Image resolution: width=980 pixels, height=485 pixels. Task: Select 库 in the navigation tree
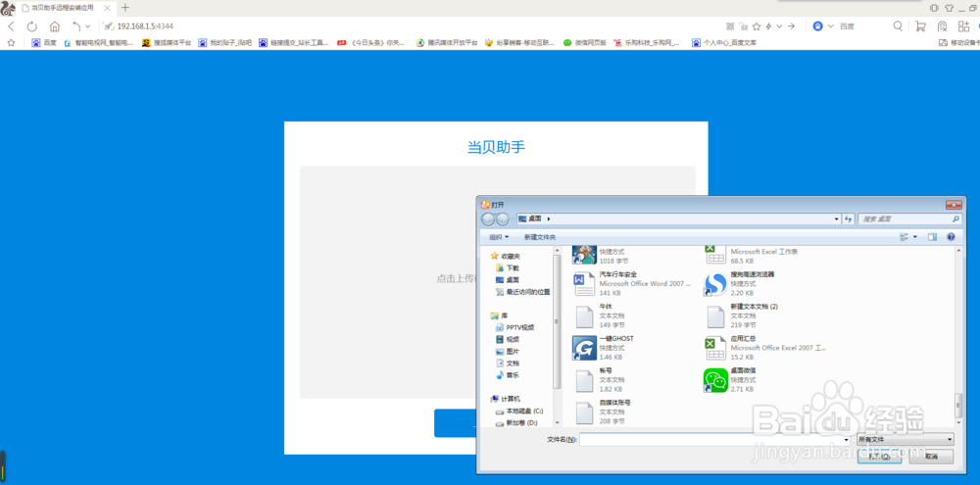pyautogui.click(x=499, y=315)
